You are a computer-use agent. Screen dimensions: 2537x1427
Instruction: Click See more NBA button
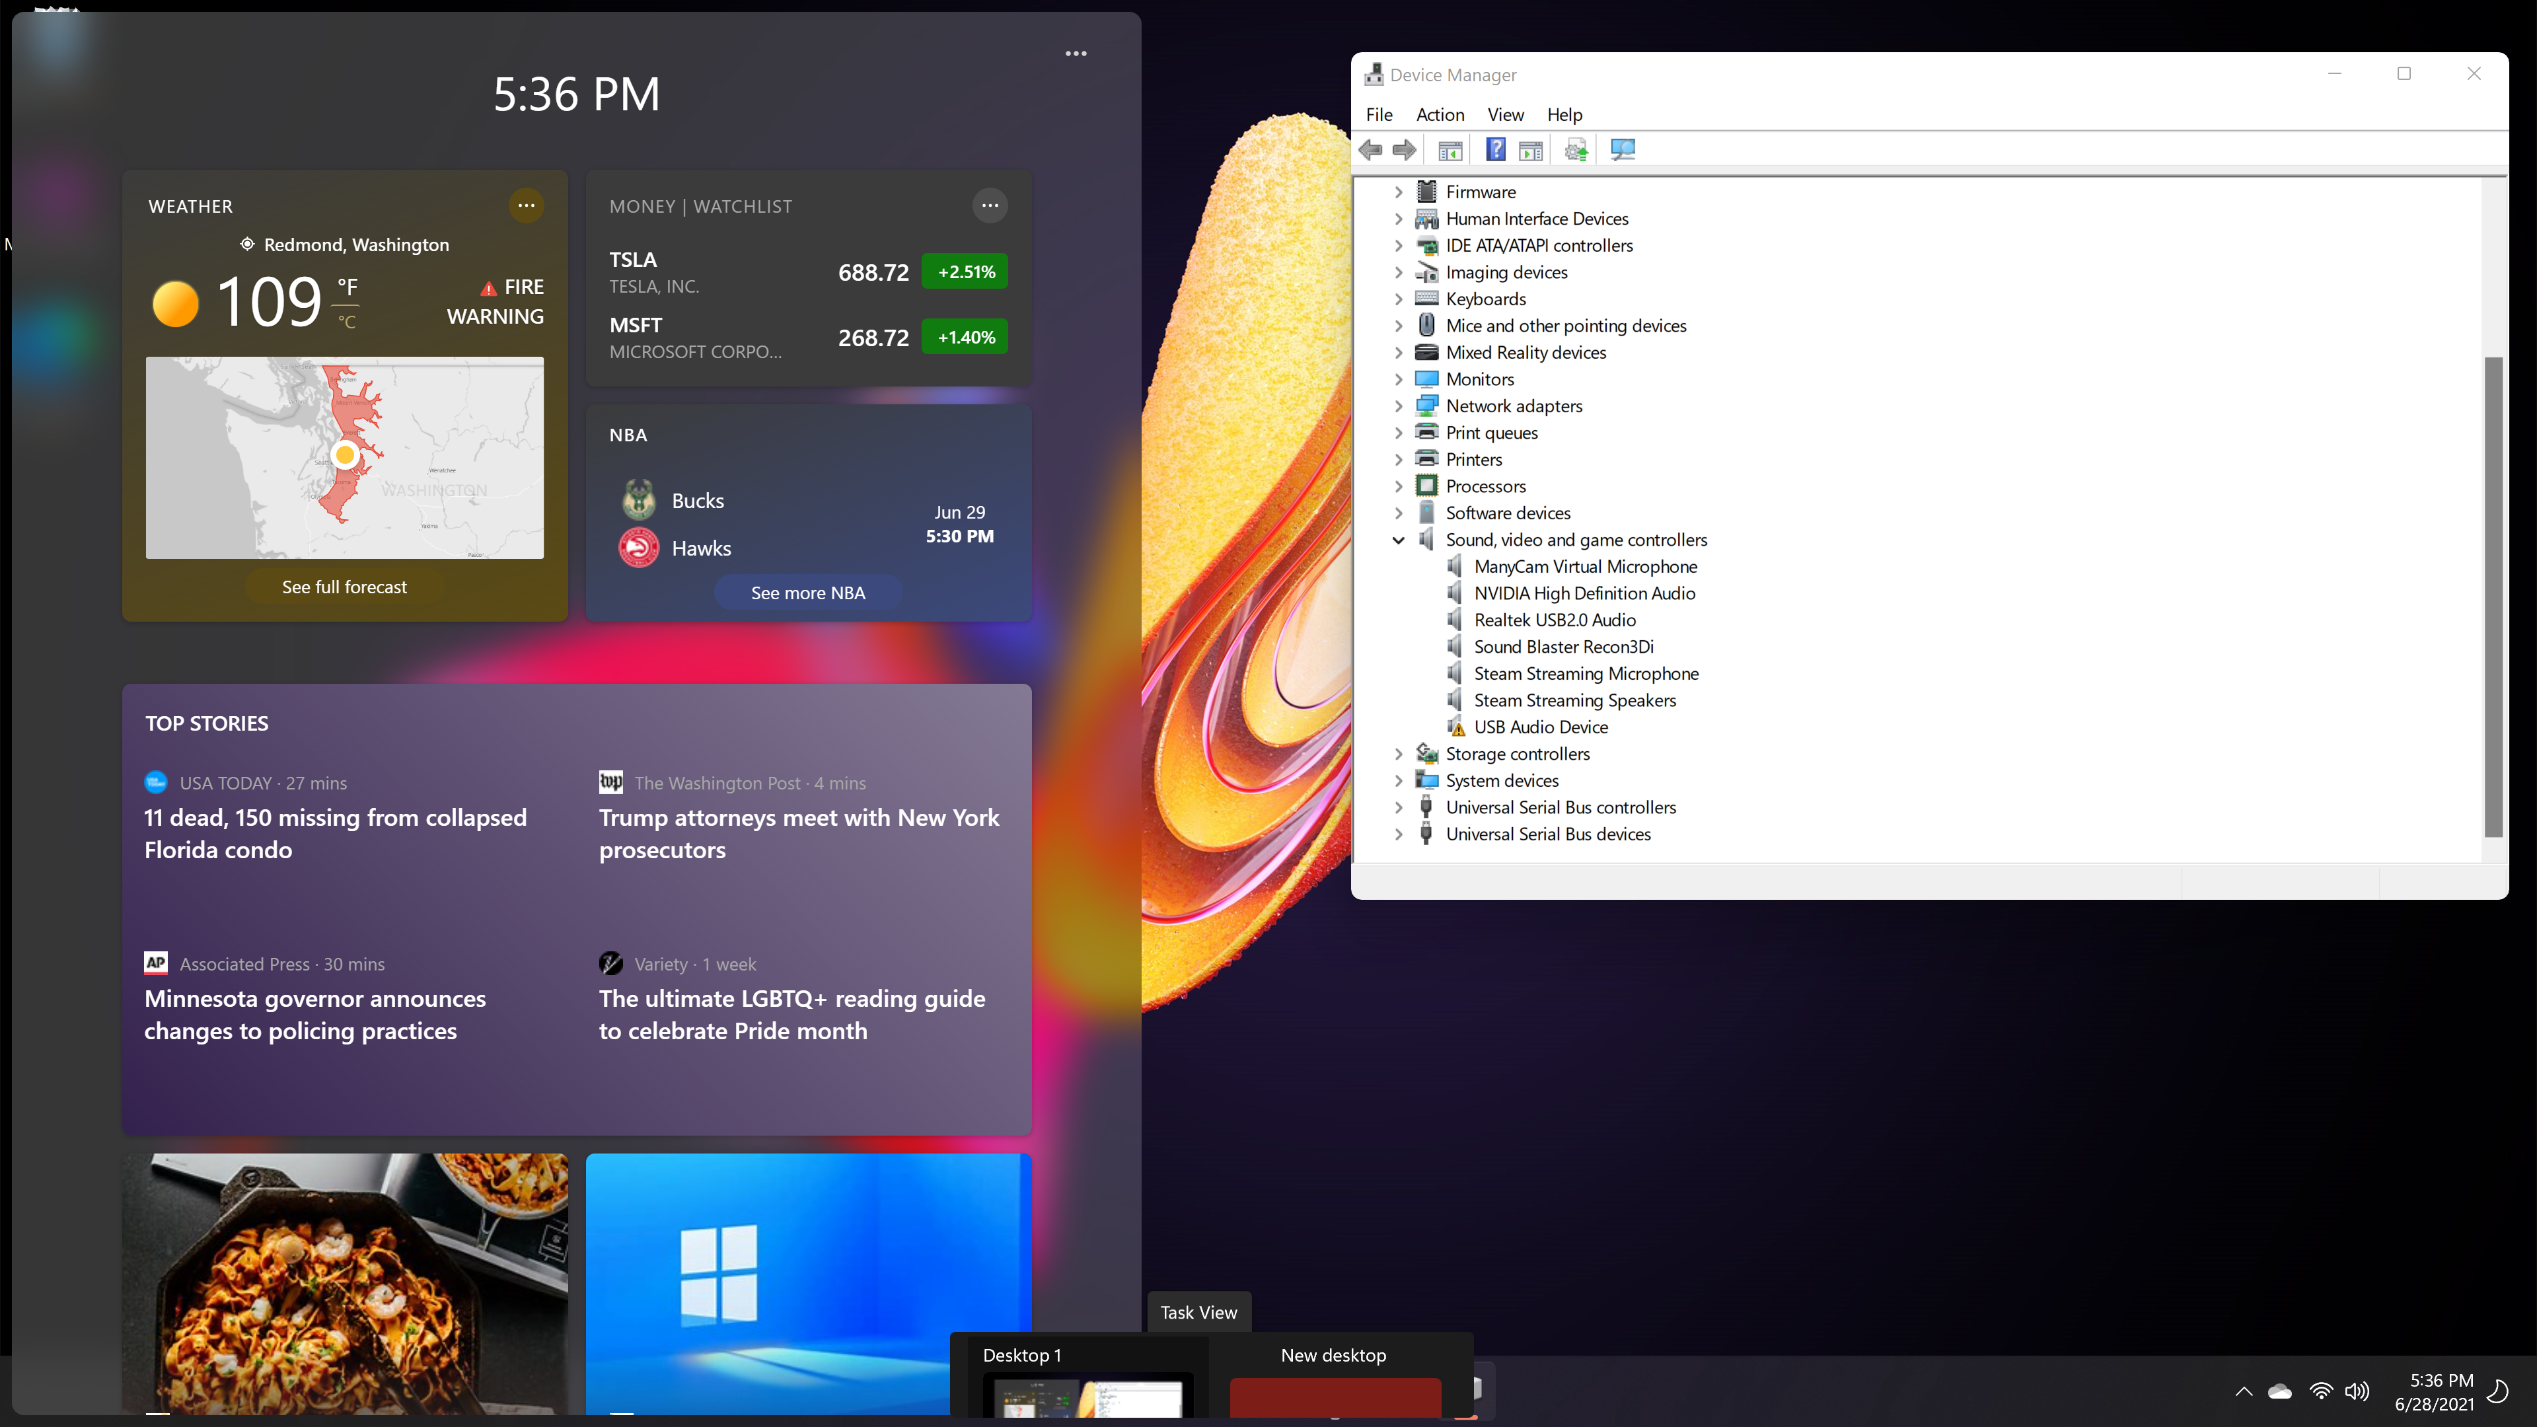pos(807,593)
